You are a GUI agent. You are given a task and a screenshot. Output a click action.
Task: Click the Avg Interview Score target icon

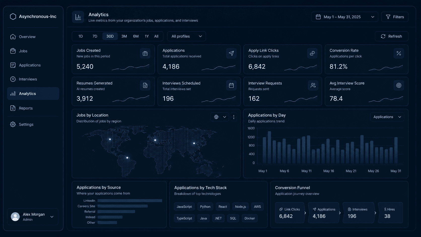click(399, 85)
